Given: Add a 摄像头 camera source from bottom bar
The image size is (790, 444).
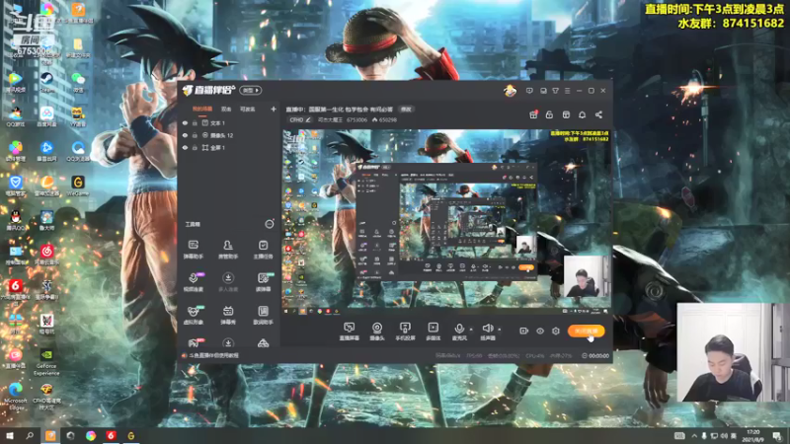Looking at the screenshot, I should 377,332.
